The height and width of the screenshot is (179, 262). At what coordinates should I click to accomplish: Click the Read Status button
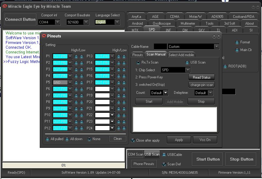click(201, 77)
